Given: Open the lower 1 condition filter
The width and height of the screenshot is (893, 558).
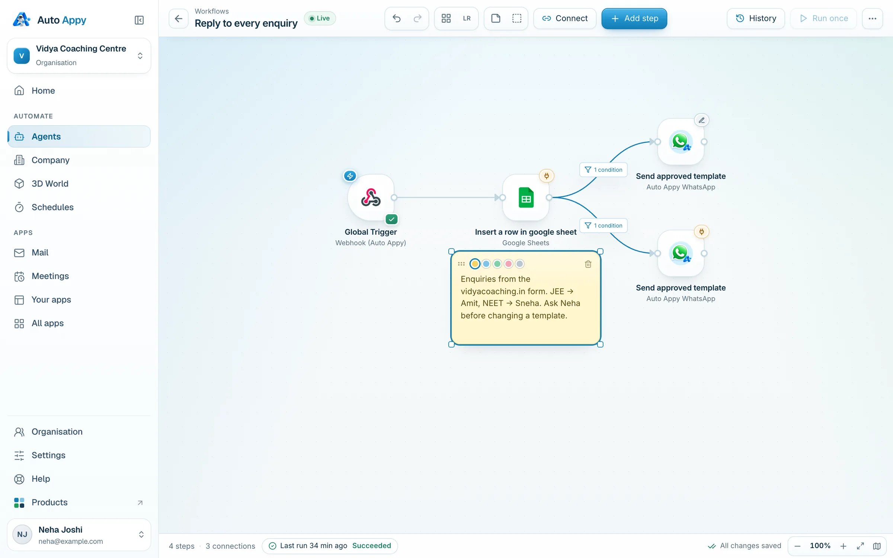Looking at the screenshot, I should tap(604, 225).
